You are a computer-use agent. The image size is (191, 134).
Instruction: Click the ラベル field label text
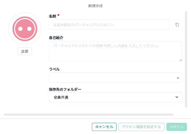[x=54, y=69]
